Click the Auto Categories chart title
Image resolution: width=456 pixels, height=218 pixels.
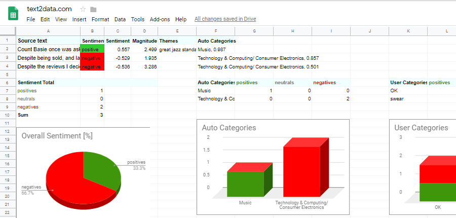click(229, 127)
